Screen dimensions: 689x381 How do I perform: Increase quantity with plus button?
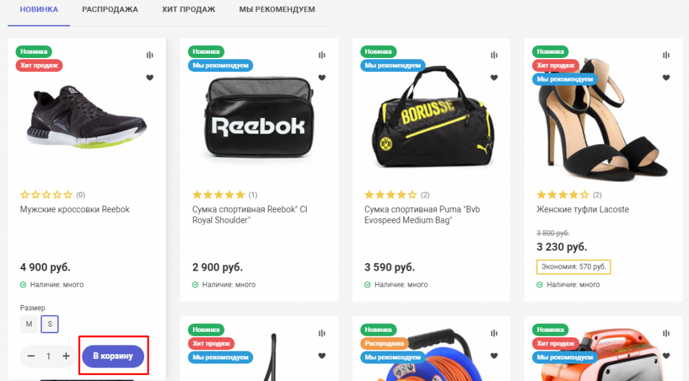point(66,356)
